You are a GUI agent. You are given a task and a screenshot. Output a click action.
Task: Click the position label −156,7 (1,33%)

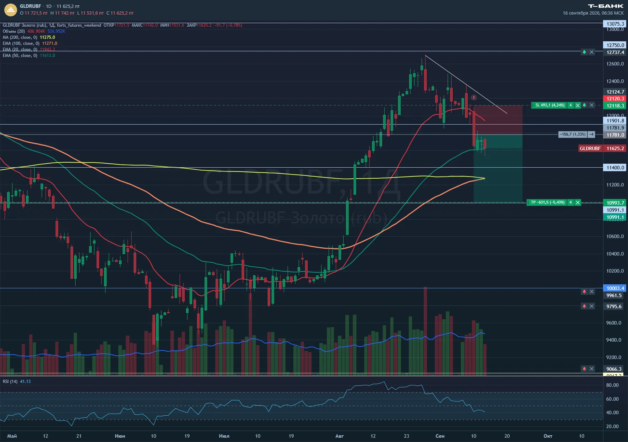click(573, 135)
